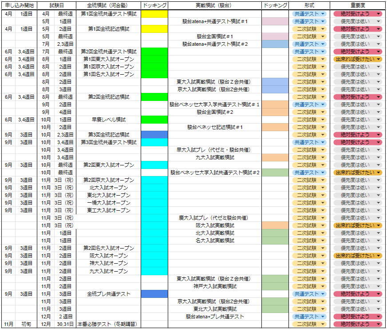The width and height of the screenshot is (387, 329).
Task: Select cell 東北大入試オープン
Action: (109, 195)
